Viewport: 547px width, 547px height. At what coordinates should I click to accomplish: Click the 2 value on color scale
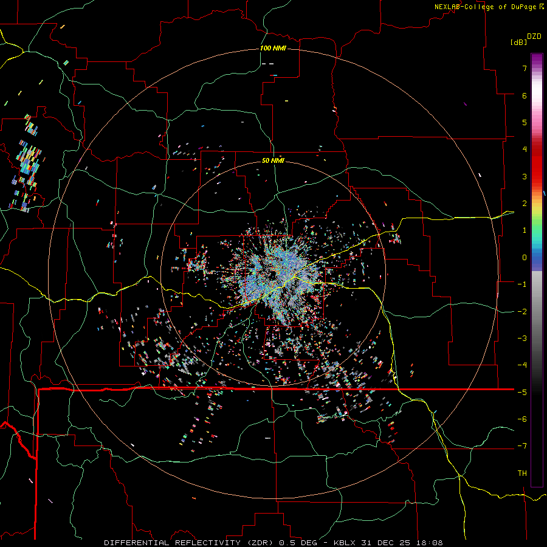tap(525, 204)
